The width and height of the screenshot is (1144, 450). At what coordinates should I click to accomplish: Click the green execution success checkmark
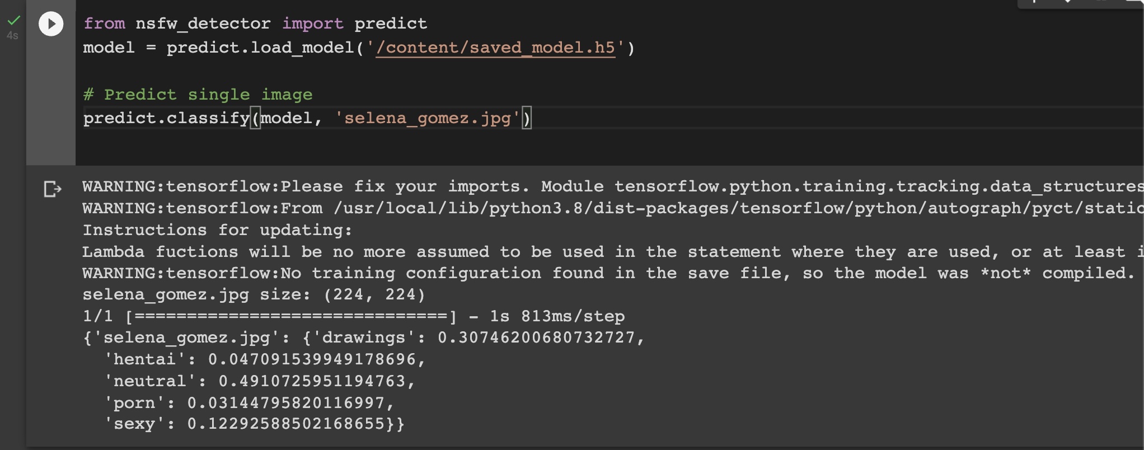tap(13, 21)
